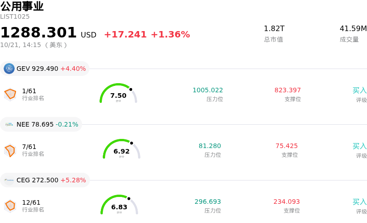Screen dimensions: 367x223
Task: Click the 1.82T total market cap value
Action: pos(274,28)
